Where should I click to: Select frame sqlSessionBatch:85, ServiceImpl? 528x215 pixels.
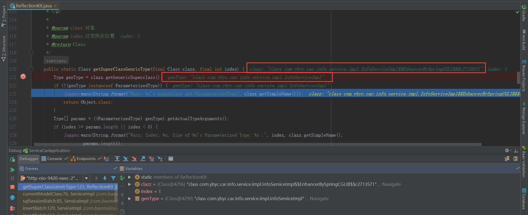point(68,201)
